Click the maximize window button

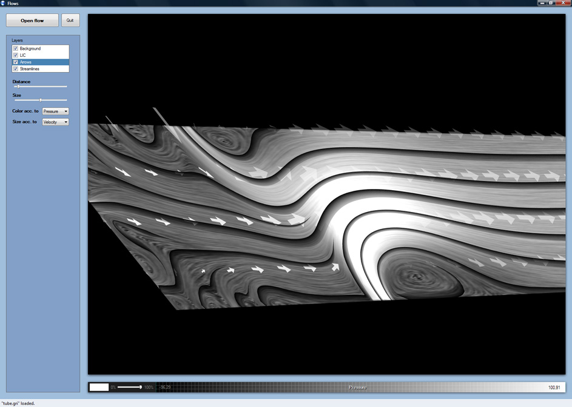[551, 3]
